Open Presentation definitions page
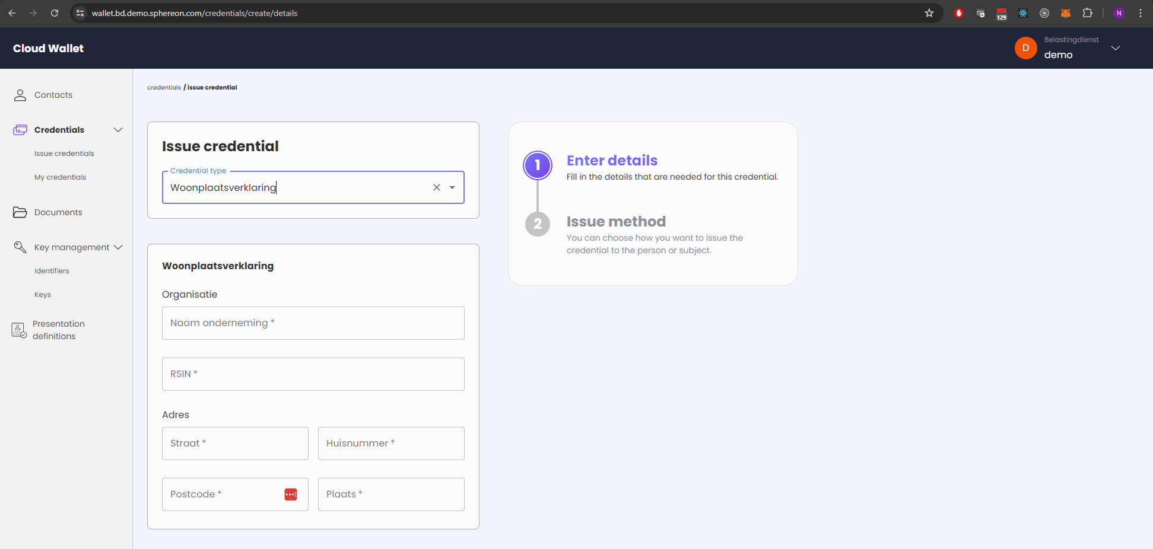The height and width of the screenshot is (549, 1153). click(59, 330)
